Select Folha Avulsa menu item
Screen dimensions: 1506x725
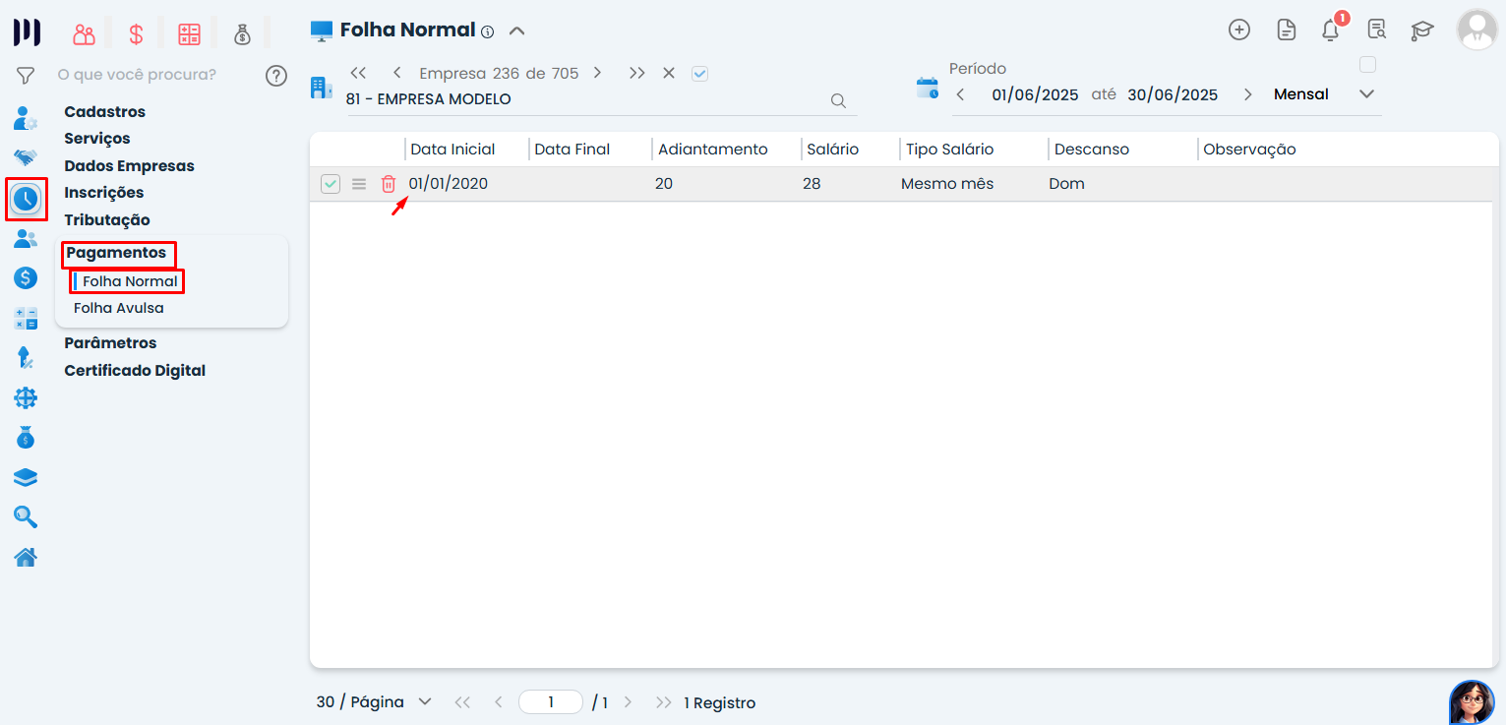pos(119,308)
